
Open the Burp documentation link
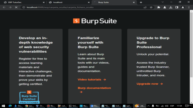[94, 90]
